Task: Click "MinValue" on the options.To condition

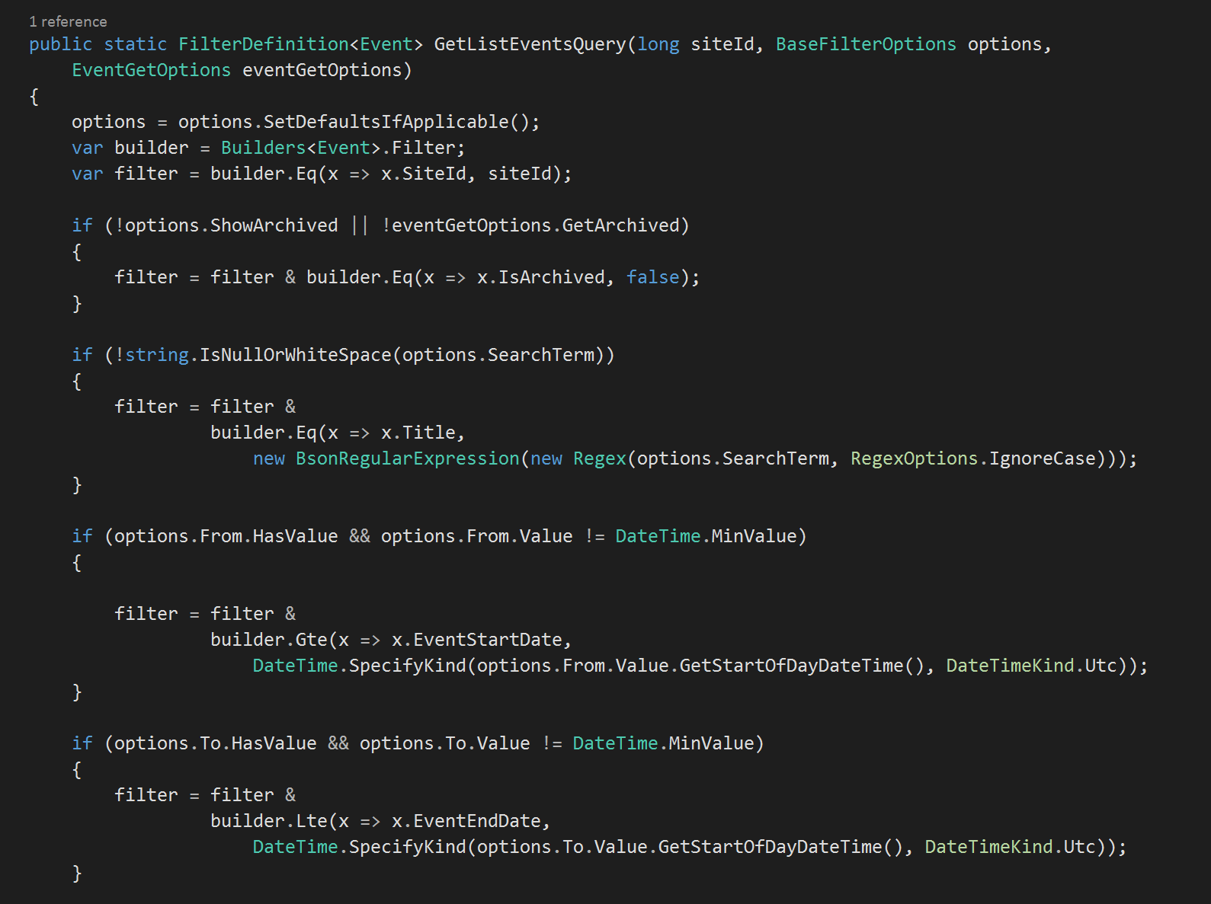Action: point(711,743)
